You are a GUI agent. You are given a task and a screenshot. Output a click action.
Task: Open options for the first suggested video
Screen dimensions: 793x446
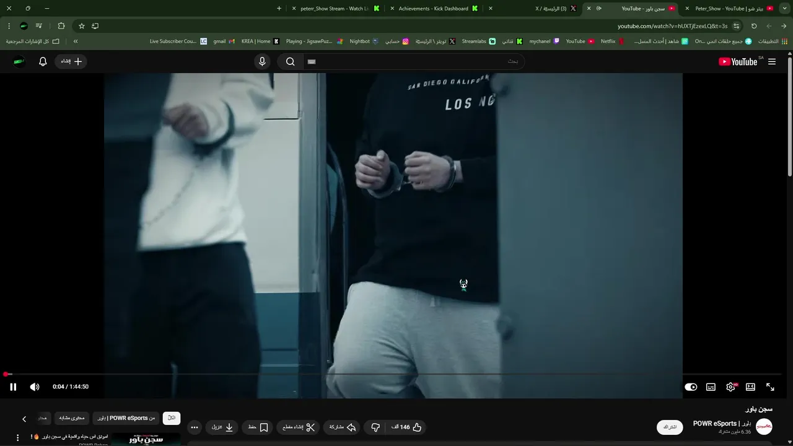[17, 437]
